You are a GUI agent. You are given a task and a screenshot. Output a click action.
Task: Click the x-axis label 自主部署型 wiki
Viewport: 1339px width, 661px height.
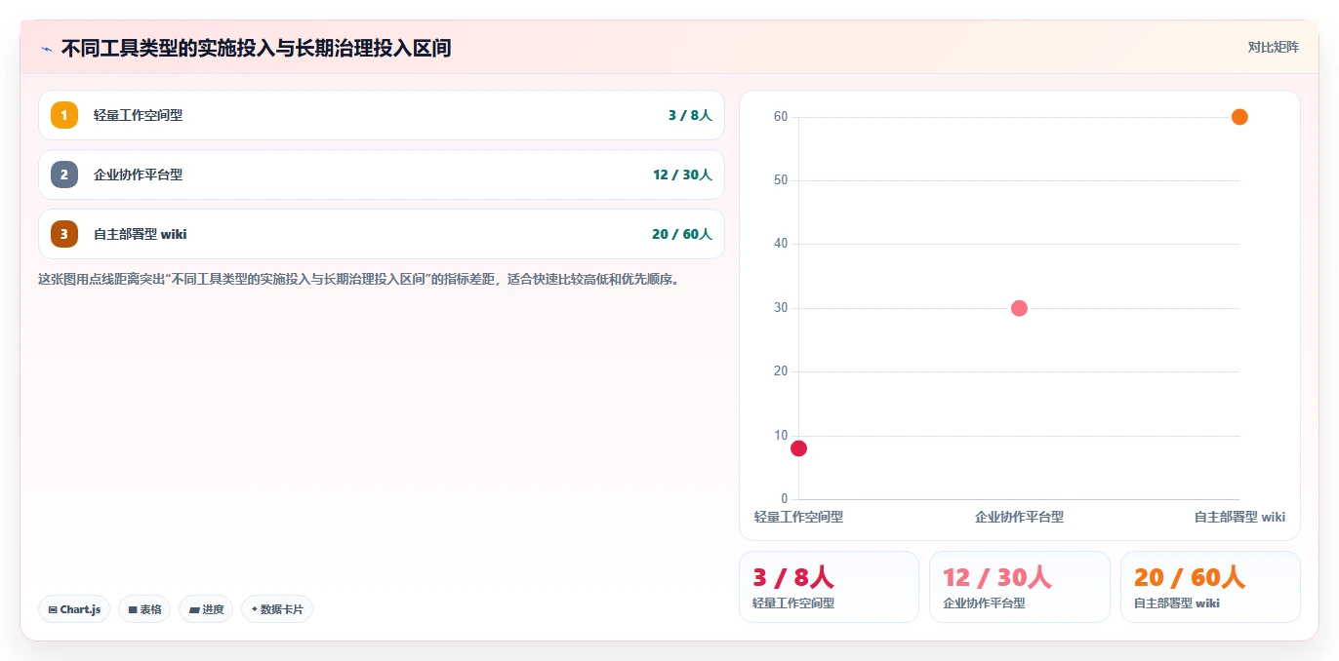tap(1239, 517)
